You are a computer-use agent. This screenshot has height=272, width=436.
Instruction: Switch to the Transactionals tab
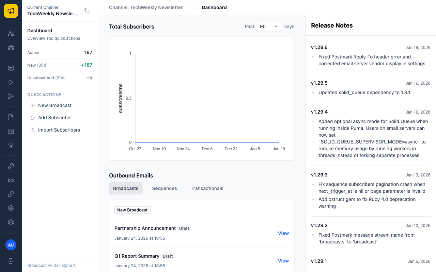pos(207,188)
